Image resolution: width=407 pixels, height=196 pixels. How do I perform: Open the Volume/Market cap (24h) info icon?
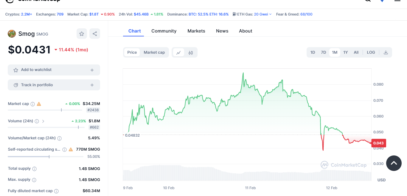tap(59, 138)
